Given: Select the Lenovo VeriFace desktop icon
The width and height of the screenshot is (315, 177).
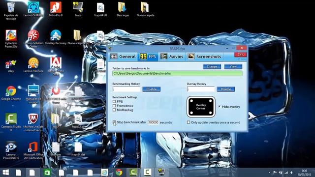Looking at the screenshot, I should (x=33, y=64).
